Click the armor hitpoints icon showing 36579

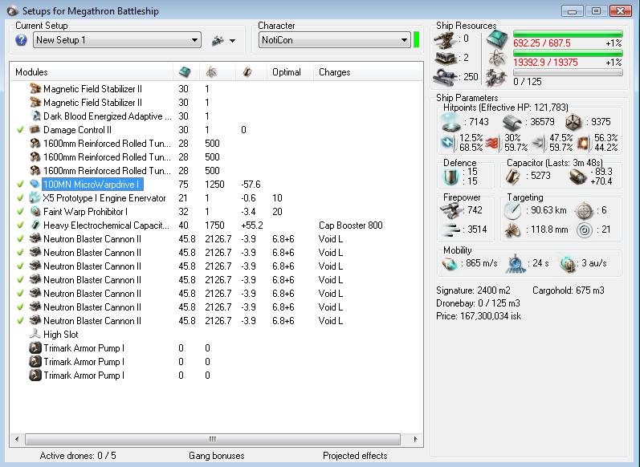point(512,122)
